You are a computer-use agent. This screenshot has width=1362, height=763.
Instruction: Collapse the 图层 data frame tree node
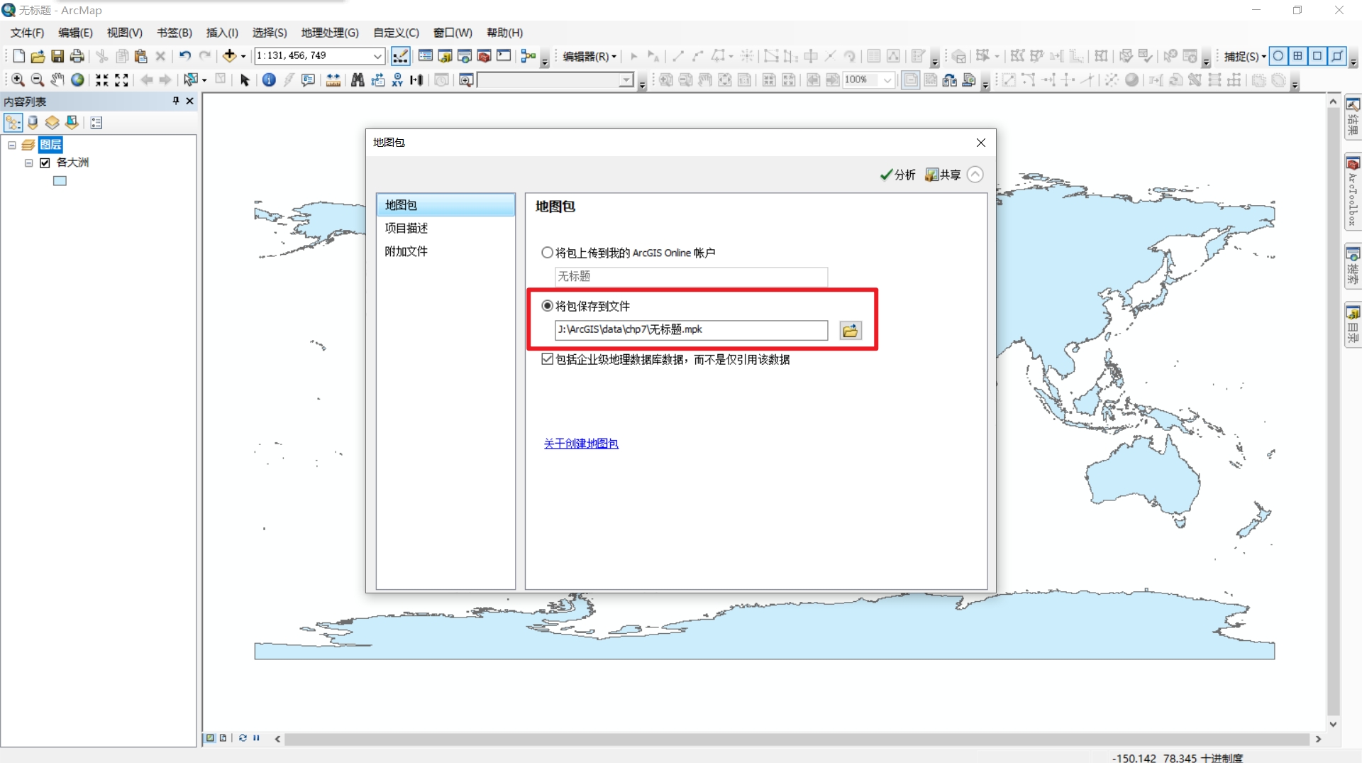12,145
